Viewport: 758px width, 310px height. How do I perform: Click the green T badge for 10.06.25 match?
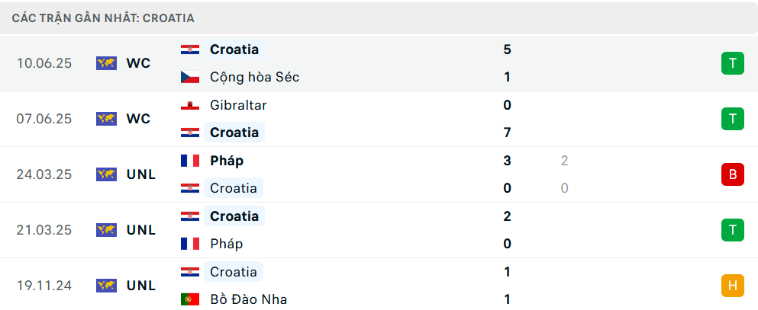(732, 63)
